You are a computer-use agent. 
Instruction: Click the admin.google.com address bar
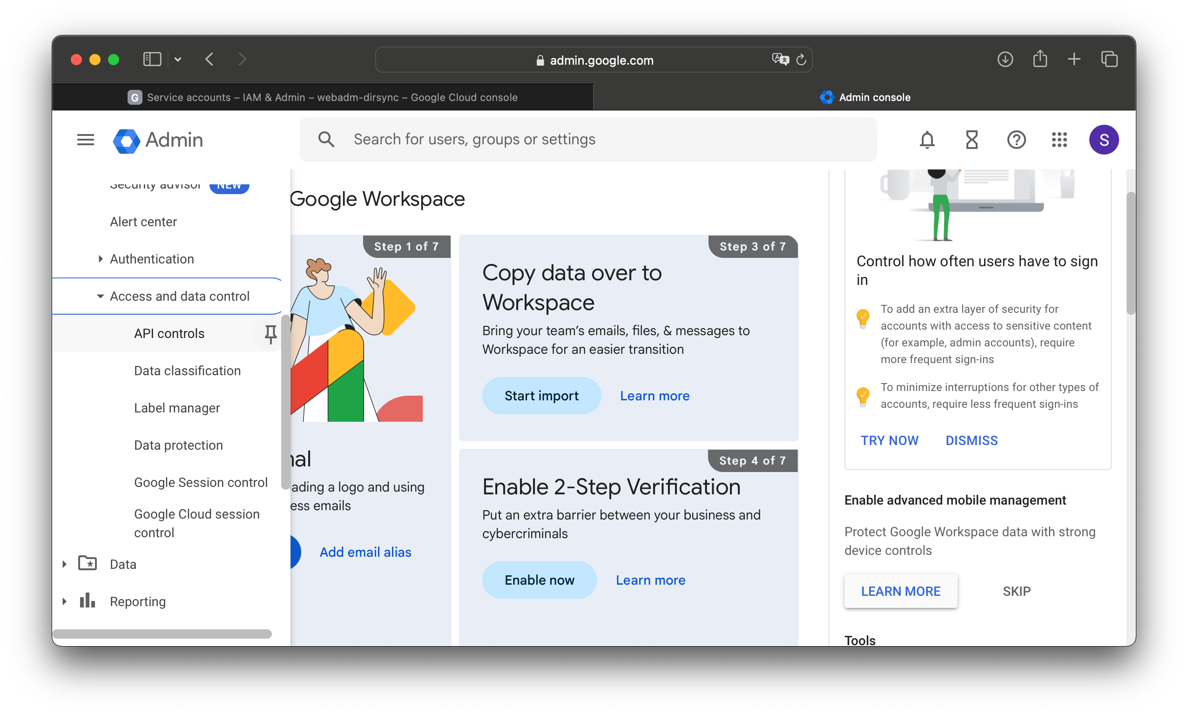[x=594, y=60]
